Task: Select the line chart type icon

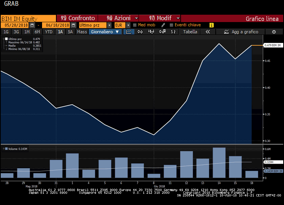Action: (x=129, y=32)
